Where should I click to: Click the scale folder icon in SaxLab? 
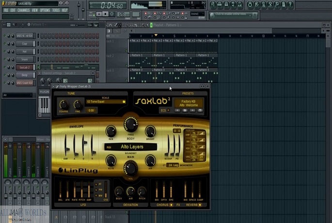click(x=124, y=102)
